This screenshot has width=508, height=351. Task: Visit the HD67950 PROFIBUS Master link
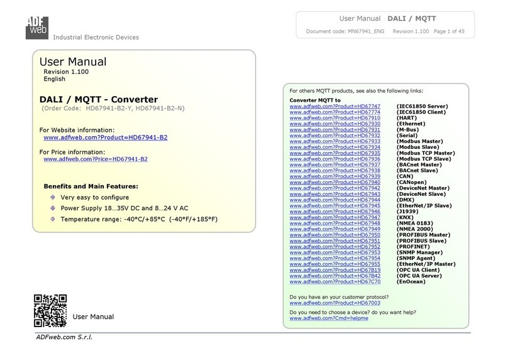pos(335,235)
